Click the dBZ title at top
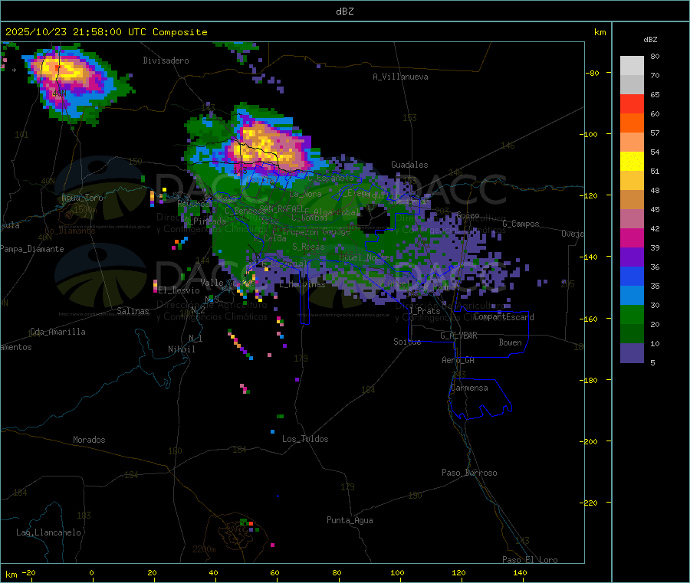Screen dimensions: 690x583 coord(344,11)
